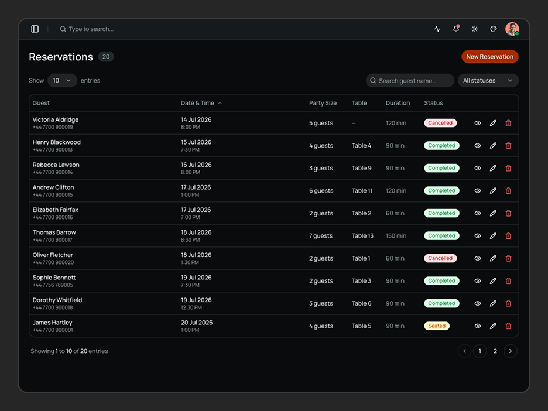Focus the Search guest name field
The width and height of the screenshot is (548, 411).
click(x=410, y=81)
